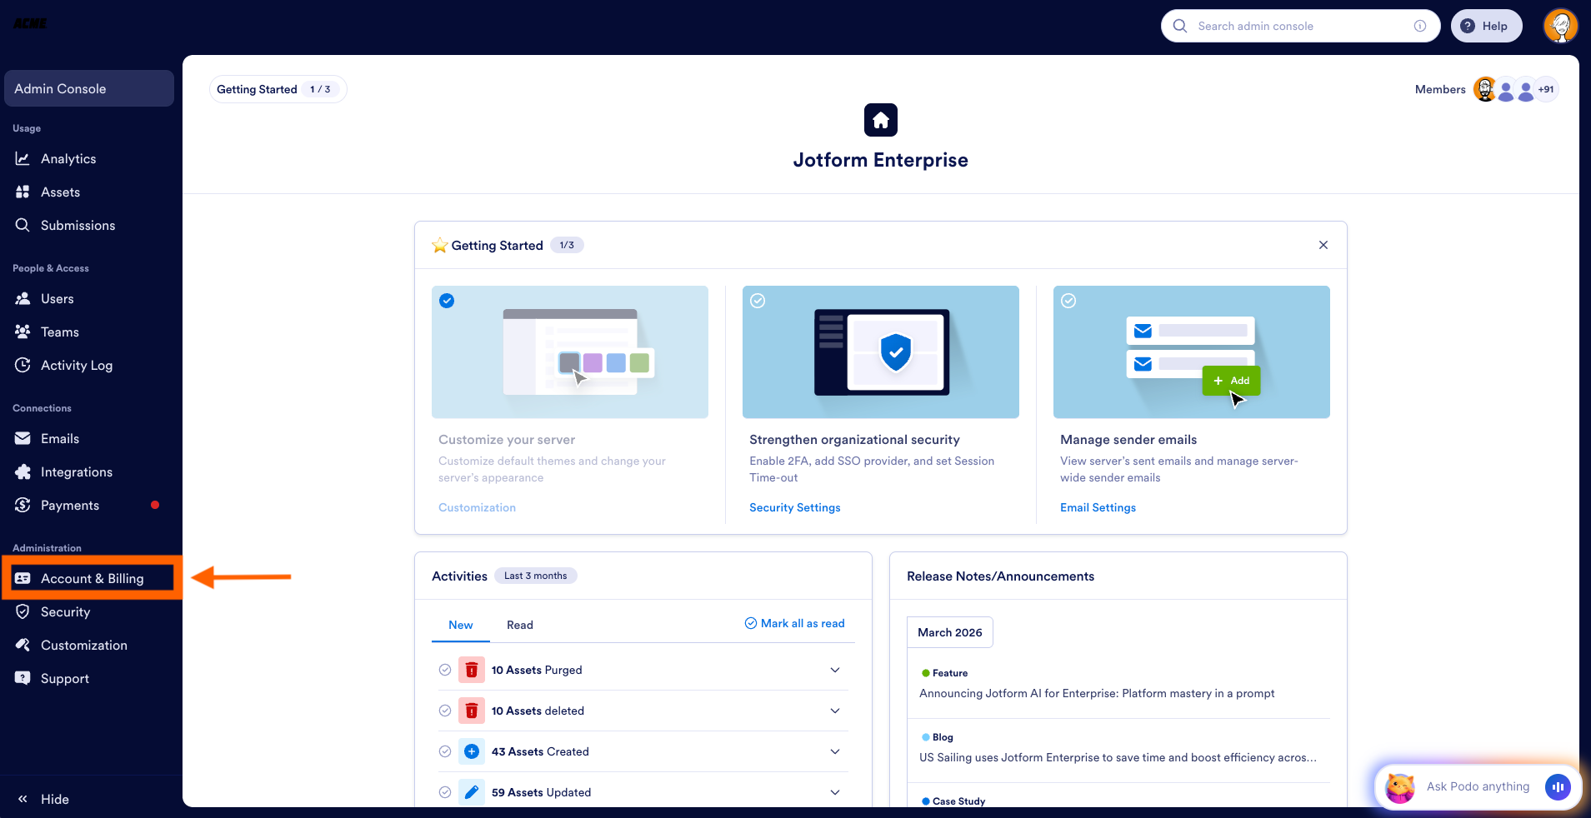Open Analytics from the sidebar
Screen dimensions: 1591x818
click(68, 158)
